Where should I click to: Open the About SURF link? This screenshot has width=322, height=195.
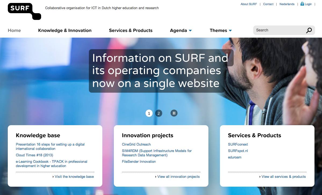pos(249,4)
